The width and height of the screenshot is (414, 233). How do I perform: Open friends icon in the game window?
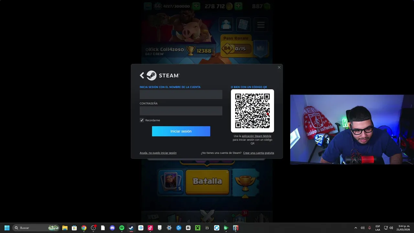coord(226,25)
